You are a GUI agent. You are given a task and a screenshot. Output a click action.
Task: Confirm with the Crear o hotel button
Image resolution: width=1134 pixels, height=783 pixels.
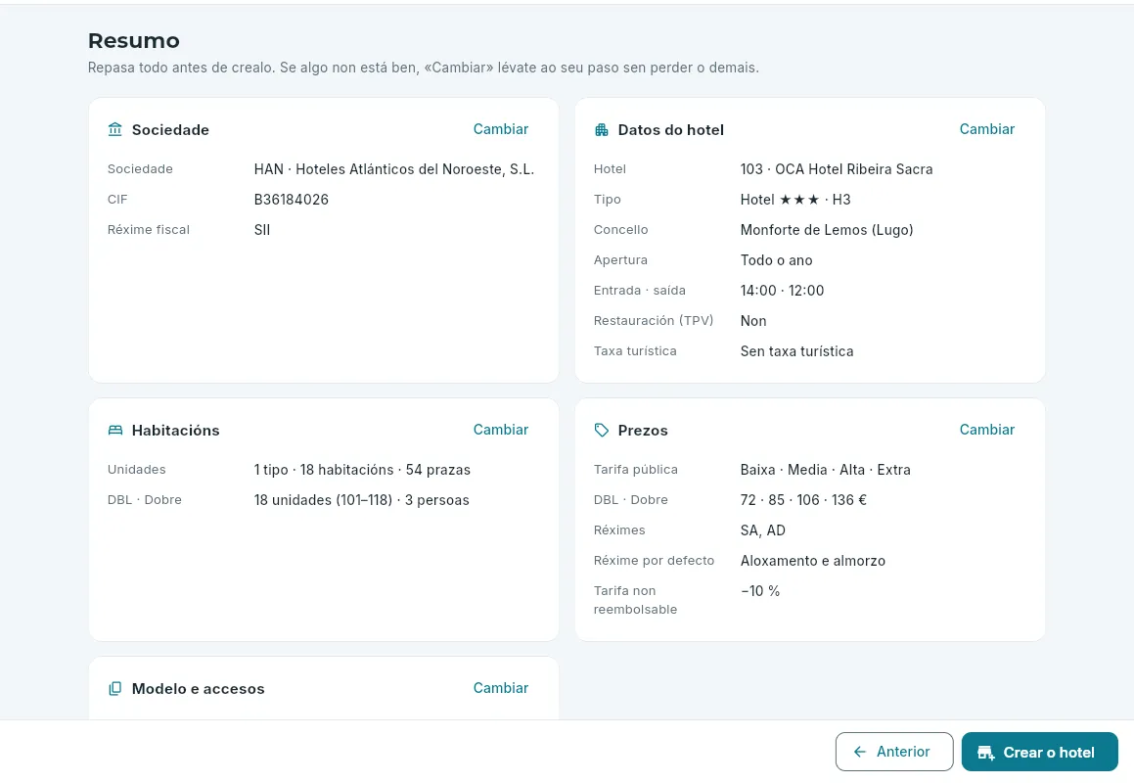click(1039, 752)
